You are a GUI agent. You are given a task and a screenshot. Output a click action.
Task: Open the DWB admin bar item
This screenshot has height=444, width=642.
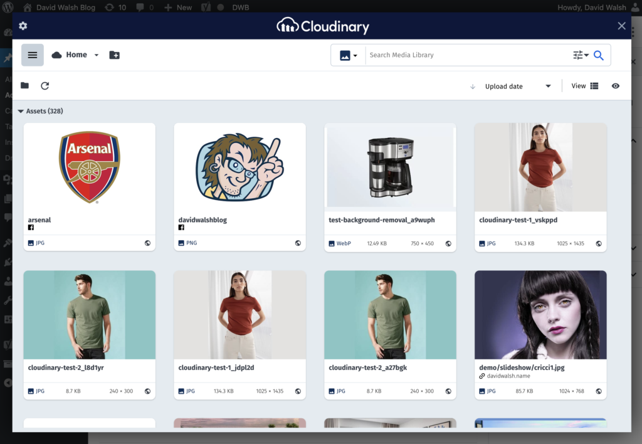tap(240, 8)
